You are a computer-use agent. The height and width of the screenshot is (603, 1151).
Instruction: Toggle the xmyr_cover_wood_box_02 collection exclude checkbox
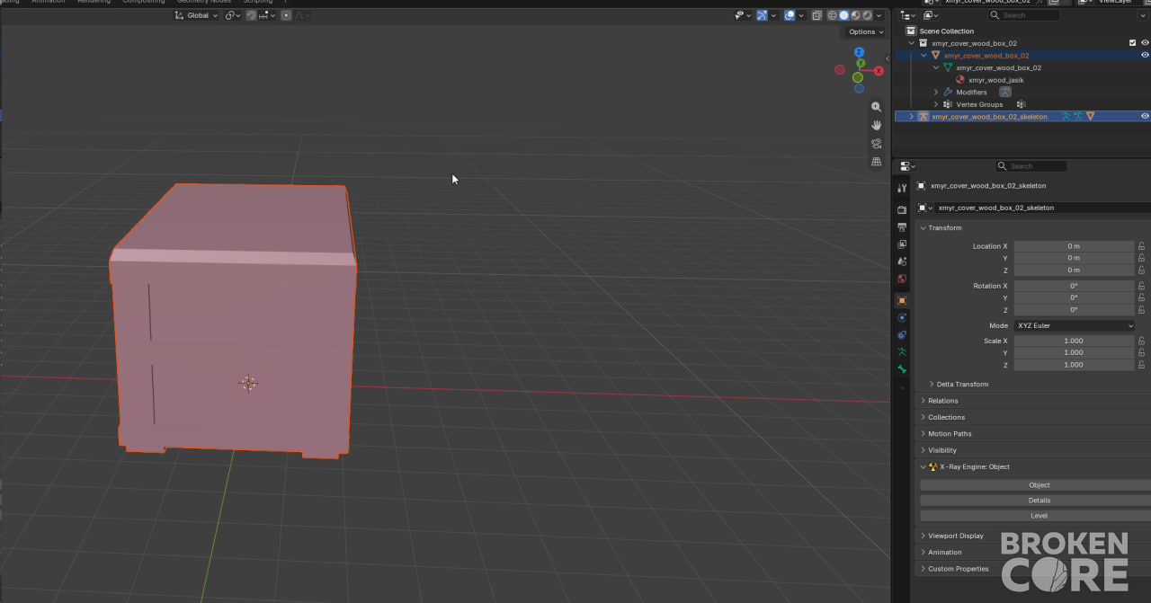coord(1132,43)
